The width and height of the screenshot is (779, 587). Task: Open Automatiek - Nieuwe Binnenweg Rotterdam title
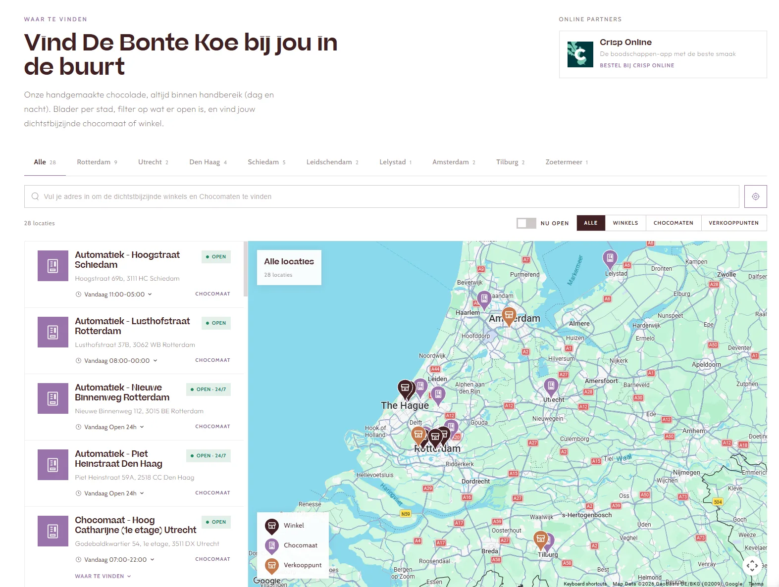click(x=122, y=392)
